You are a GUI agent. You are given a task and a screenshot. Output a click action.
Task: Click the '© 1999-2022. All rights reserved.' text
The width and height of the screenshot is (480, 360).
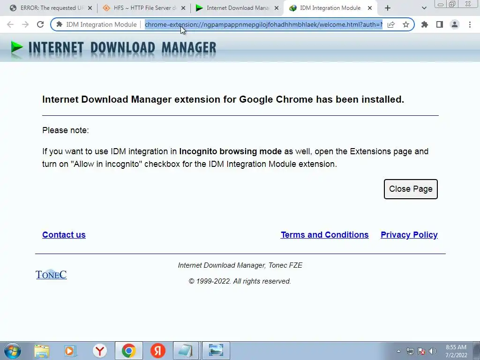pyautogui.click(x=240, y=281)
